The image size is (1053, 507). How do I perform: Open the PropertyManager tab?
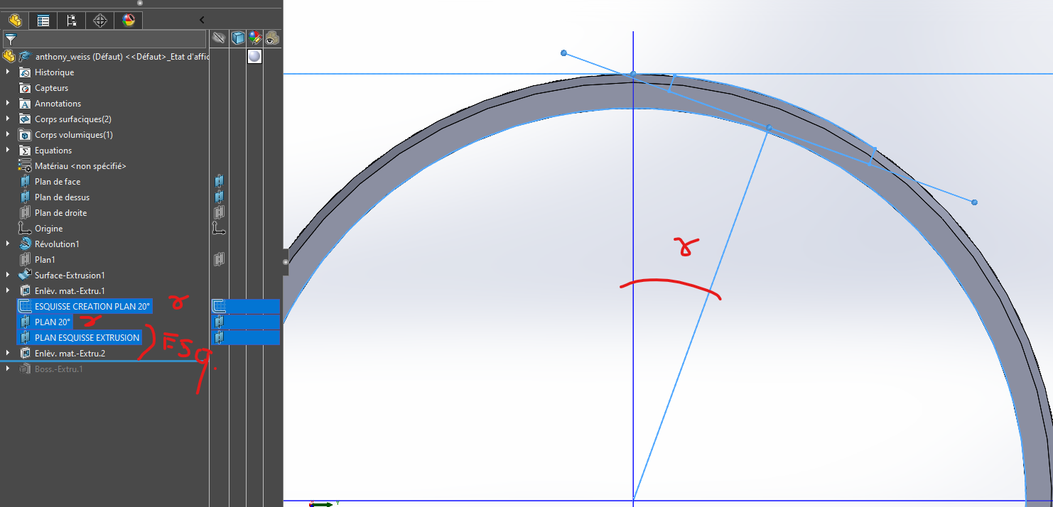click(43, 21)
